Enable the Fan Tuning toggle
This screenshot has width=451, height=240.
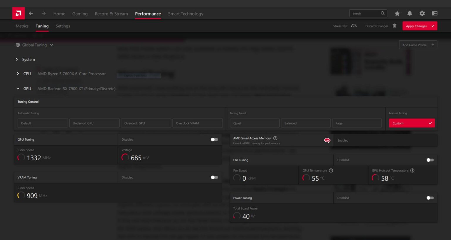(430, 160)
